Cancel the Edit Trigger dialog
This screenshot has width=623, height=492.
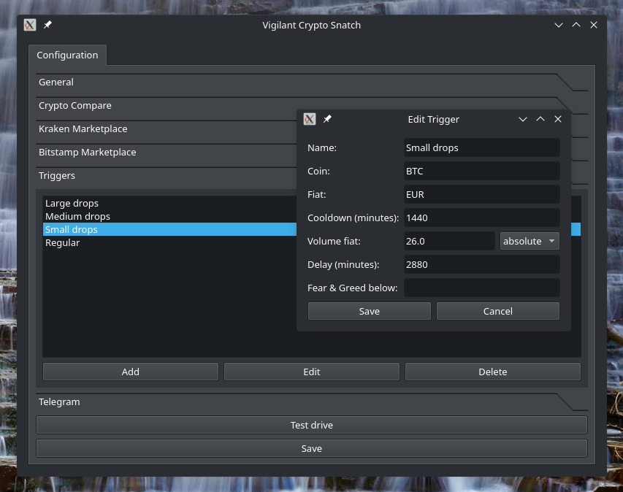click(x=498, y=311)
